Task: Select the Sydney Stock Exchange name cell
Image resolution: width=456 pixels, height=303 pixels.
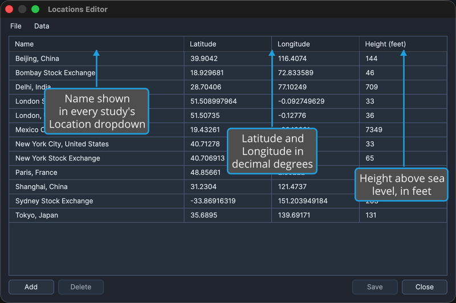Action: pyautogui.click(x=96, y=200)
